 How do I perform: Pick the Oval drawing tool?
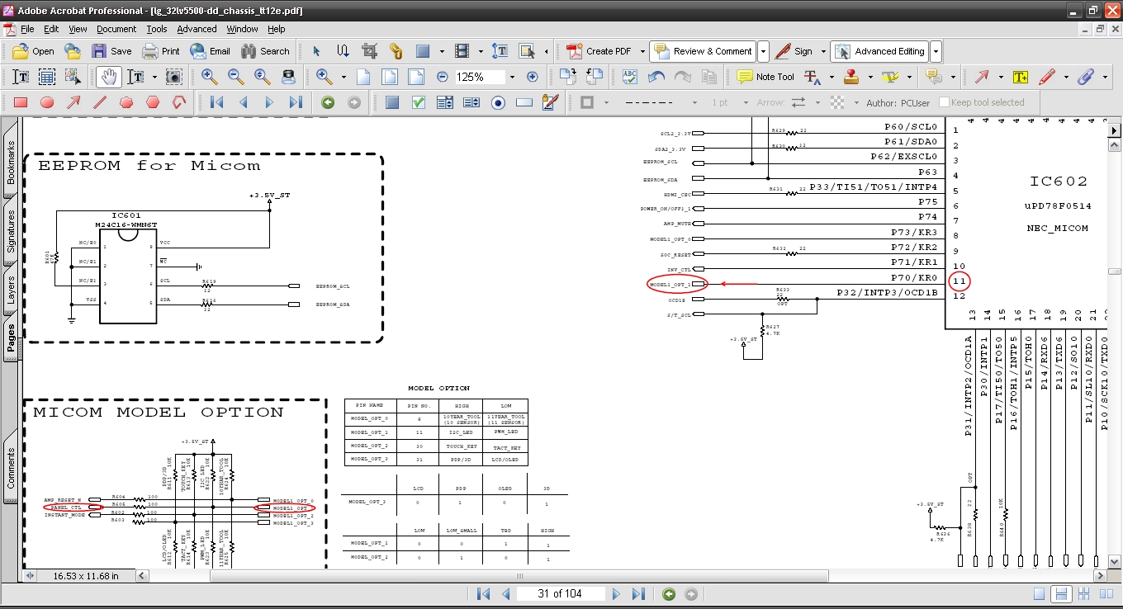(47, 103)
